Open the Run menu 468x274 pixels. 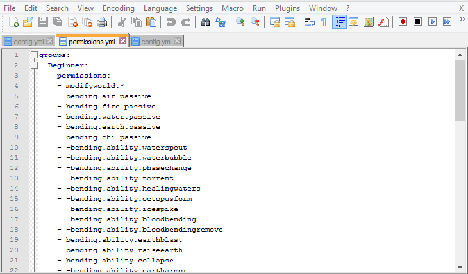[x=259, y=8]
